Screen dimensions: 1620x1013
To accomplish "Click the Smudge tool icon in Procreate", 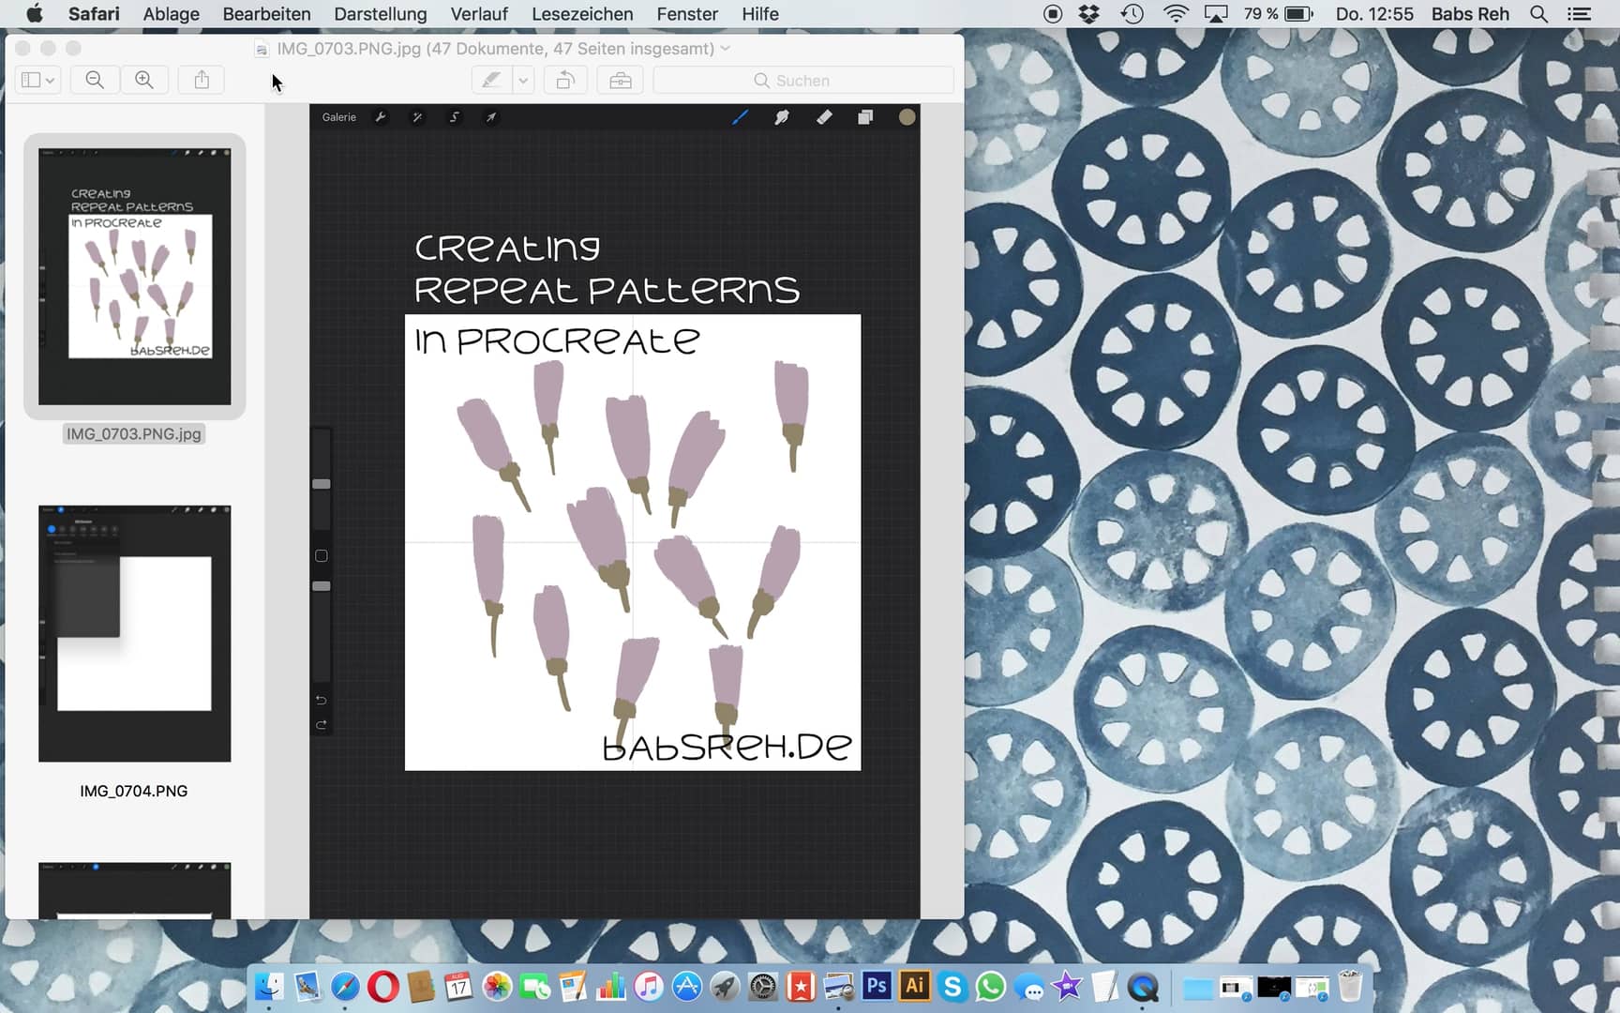I will pos(782,117).
